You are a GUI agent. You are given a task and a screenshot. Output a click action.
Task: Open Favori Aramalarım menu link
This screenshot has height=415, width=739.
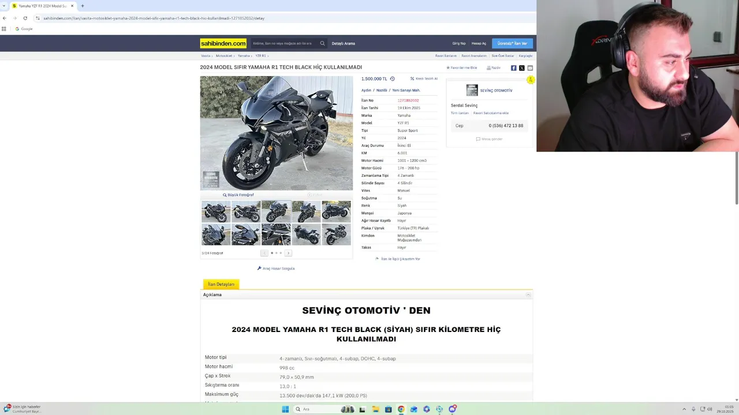[x=474, y=56]
